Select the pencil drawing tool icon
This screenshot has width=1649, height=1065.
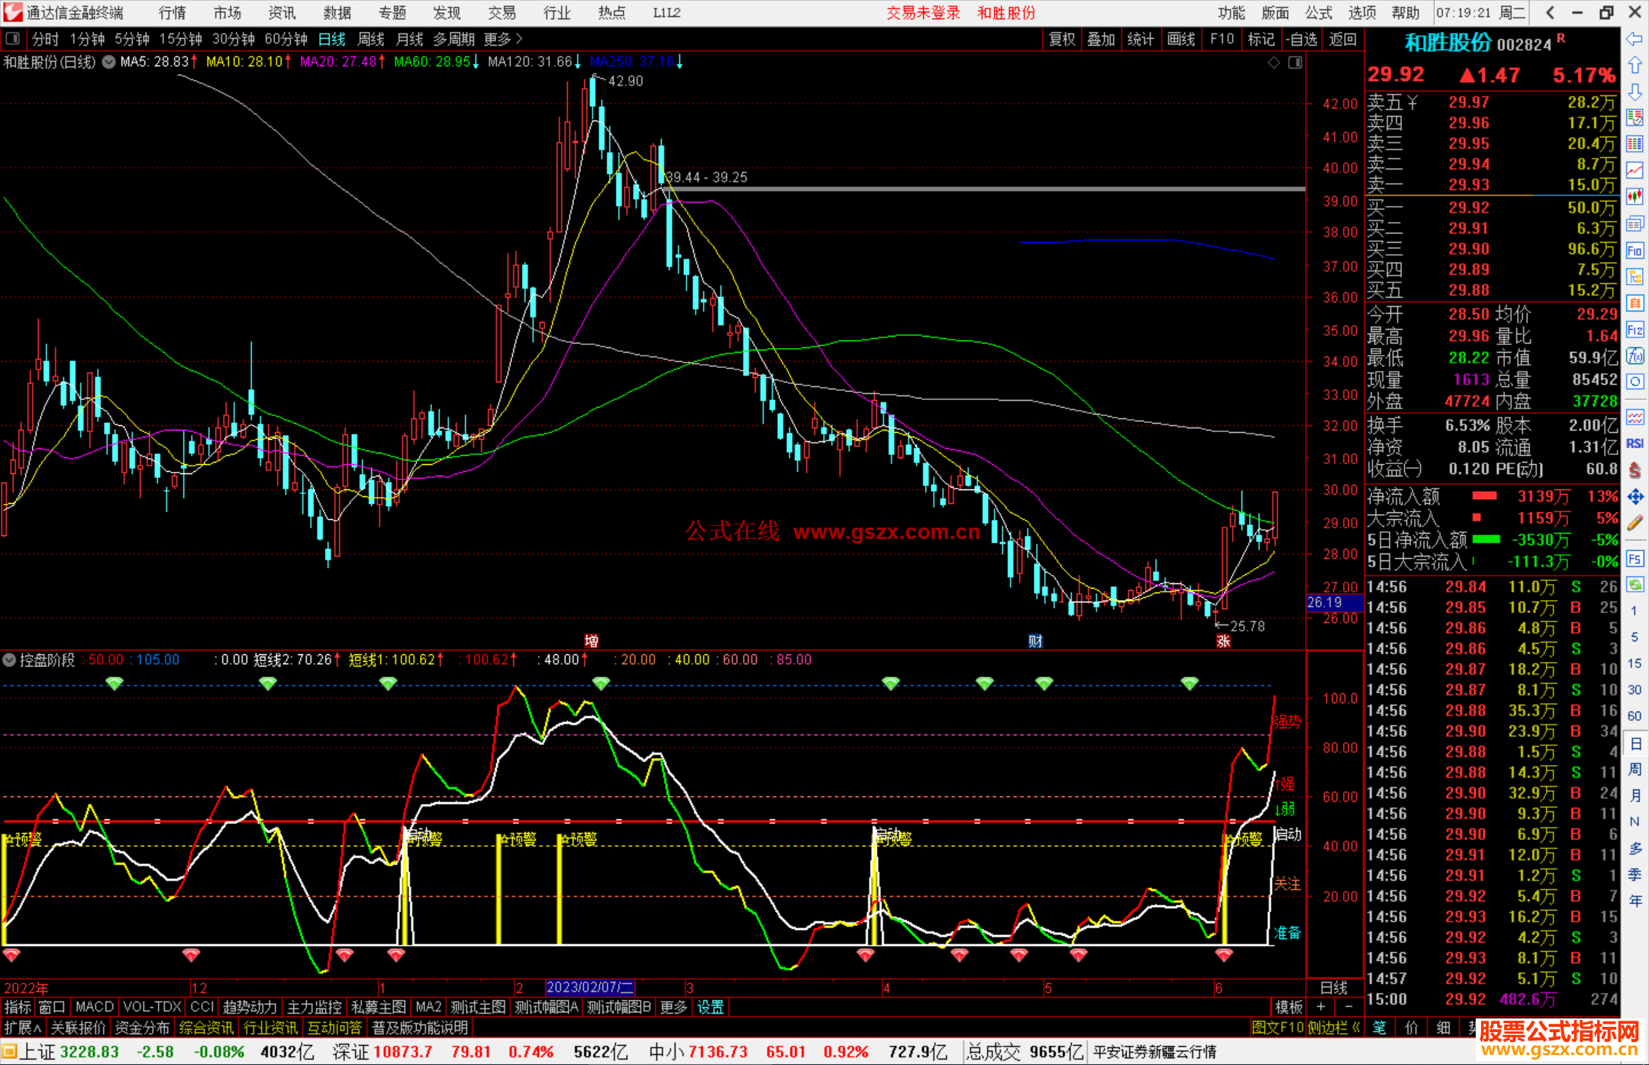(1634, 524)
